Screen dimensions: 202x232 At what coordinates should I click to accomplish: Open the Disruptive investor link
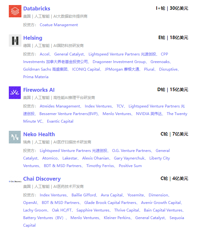point(168,69)
